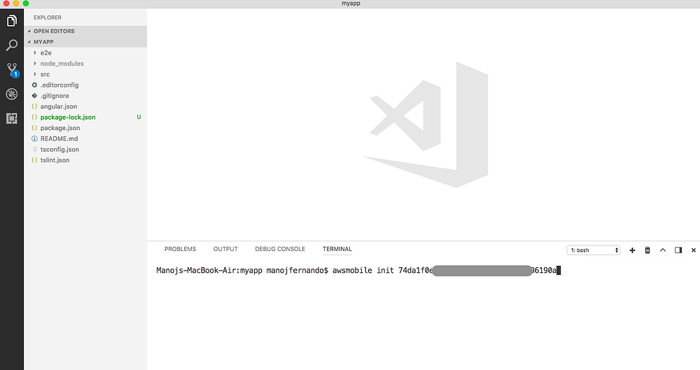Expand the e2e folder
The image size is (700, 370).
click(x=85, y=52)
